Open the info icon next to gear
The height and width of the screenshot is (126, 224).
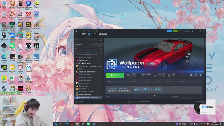196,75
